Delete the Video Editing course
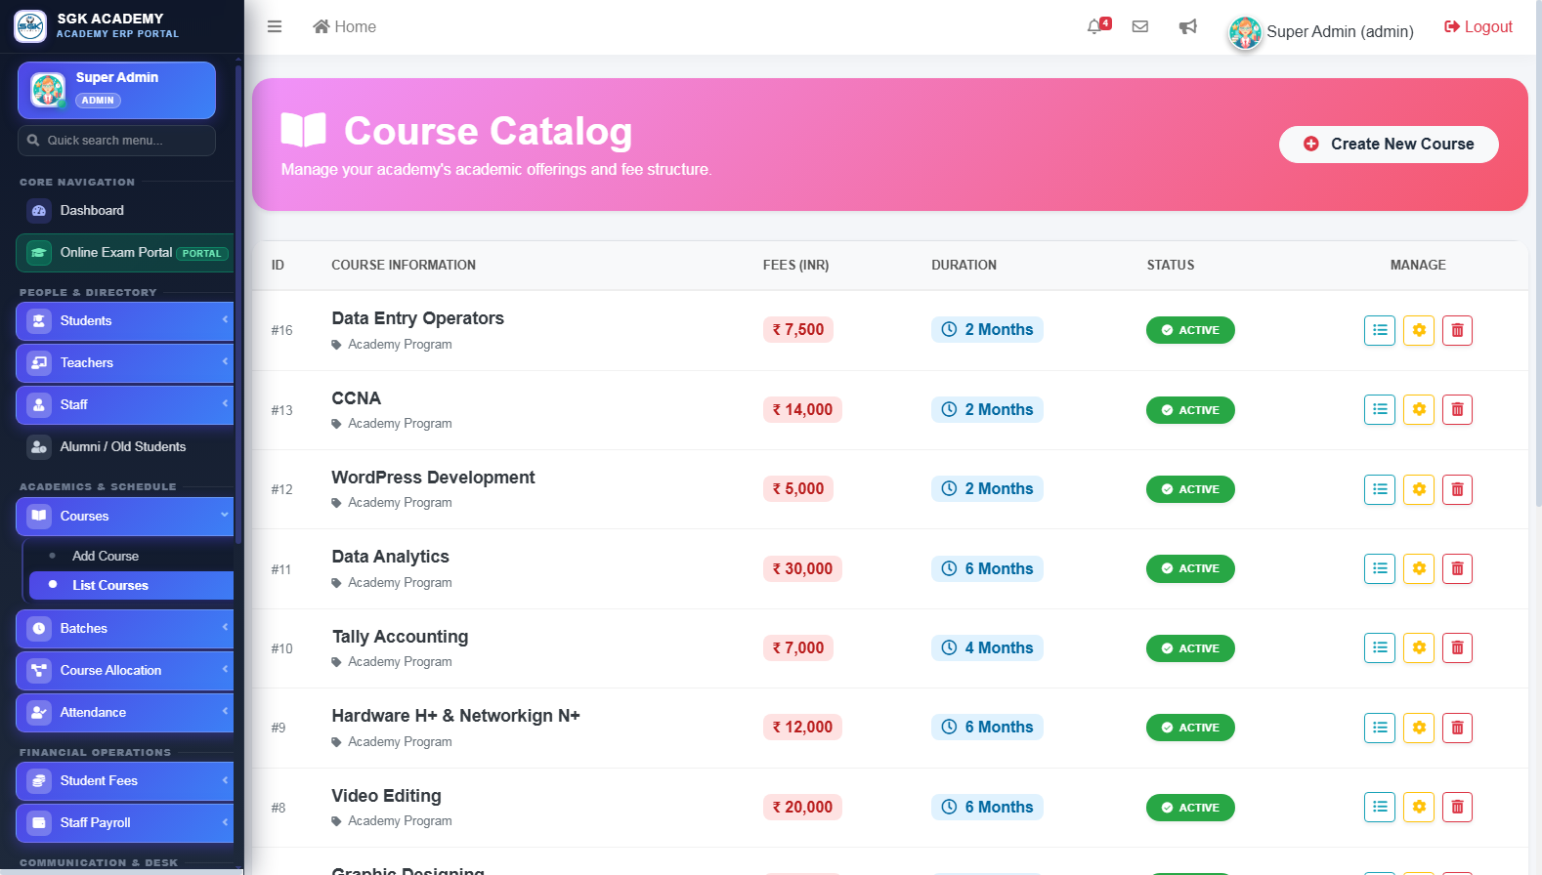Viewport: 1542px width, 875px height. tap(1457, 807)
